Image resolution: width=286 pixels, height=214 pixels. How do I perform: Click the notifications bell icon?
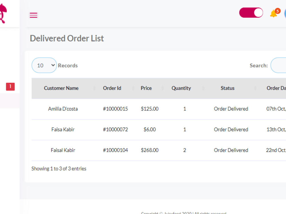[x=273, y=14]
